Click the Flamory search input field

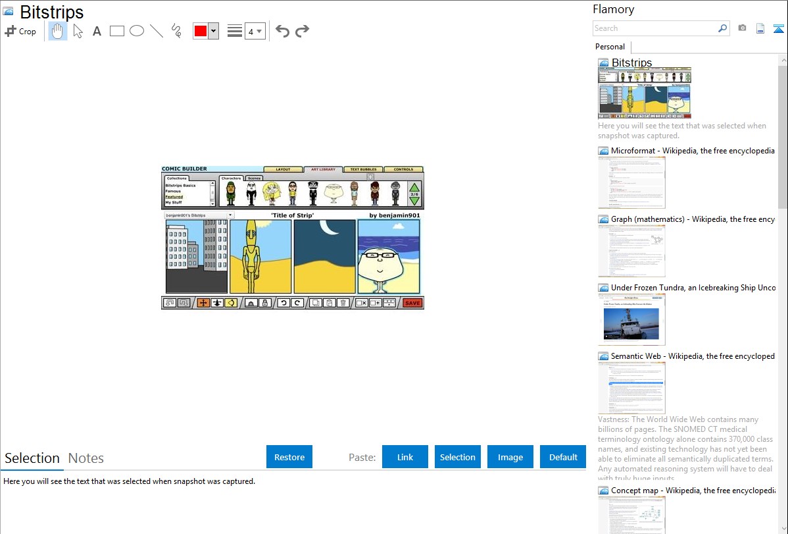click(654, 28)
